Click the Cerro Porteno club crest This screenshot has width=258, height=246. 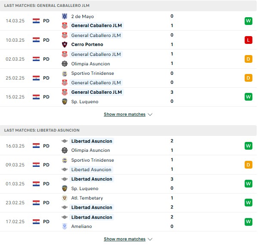pos(65,44)
